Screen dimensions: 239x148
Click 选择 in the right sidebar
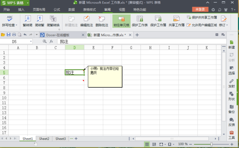[231, 71]
